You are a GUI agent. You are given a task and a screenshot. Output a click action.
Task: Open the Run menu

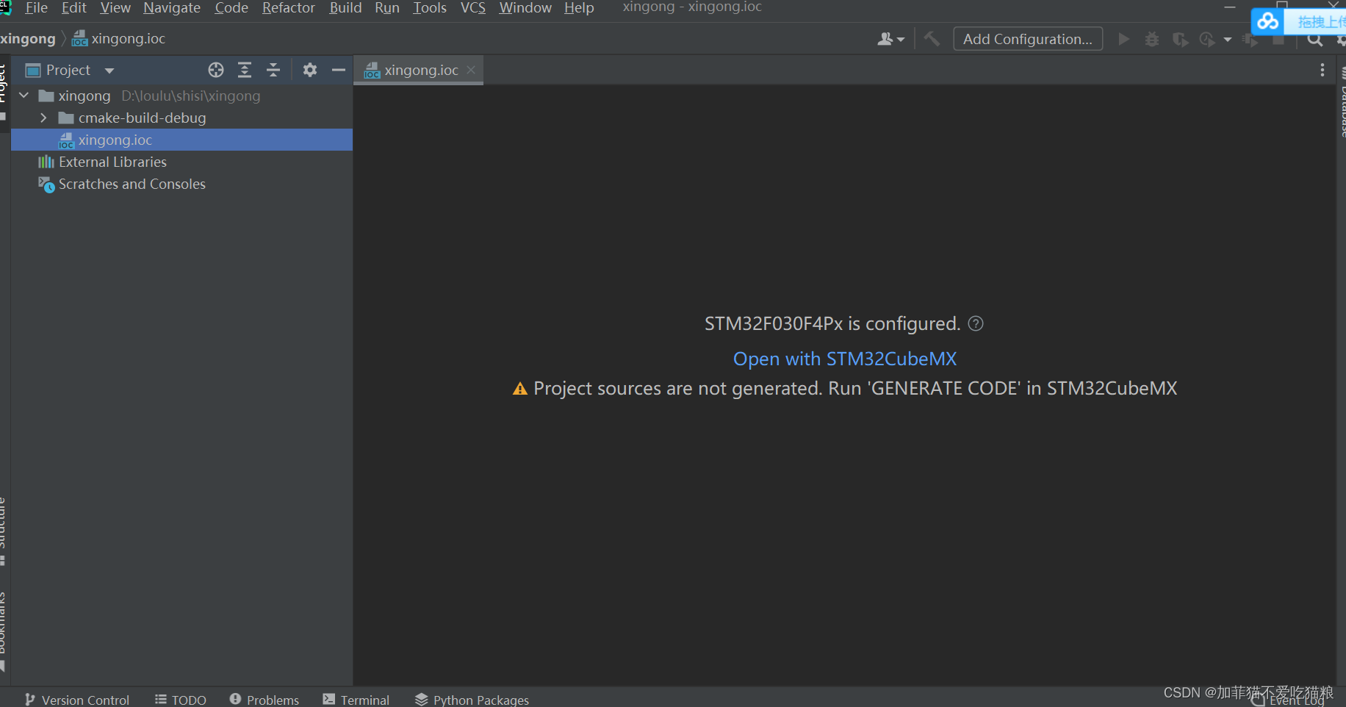387,8
